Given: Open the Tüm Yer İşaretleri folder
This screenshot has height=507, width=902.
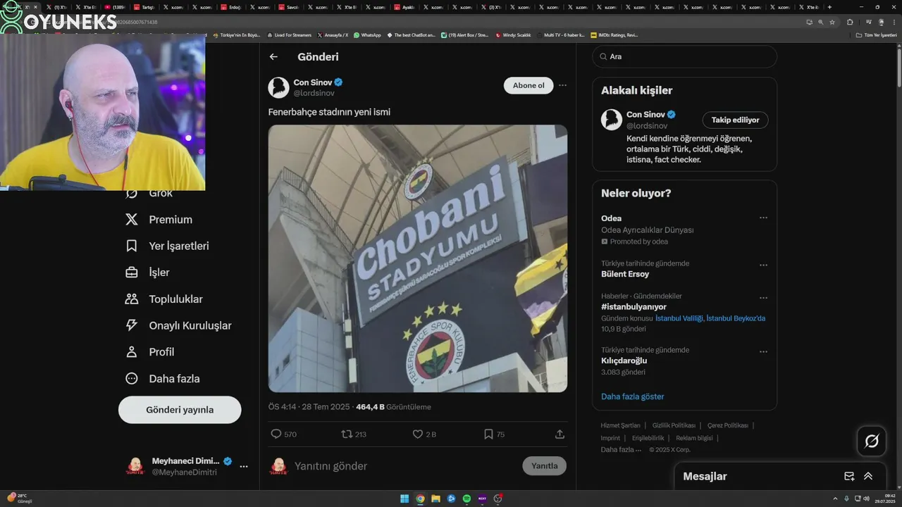Looking at the screenshot, I should (x=876, y=35).
